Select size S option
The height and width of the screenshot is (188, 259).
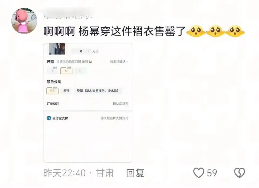point(53,71)
